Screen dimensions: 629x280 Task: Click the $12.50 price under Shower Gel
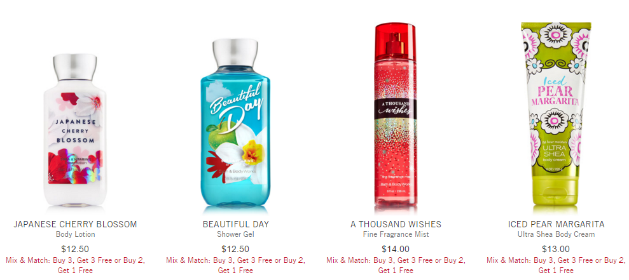coord(235,249)
